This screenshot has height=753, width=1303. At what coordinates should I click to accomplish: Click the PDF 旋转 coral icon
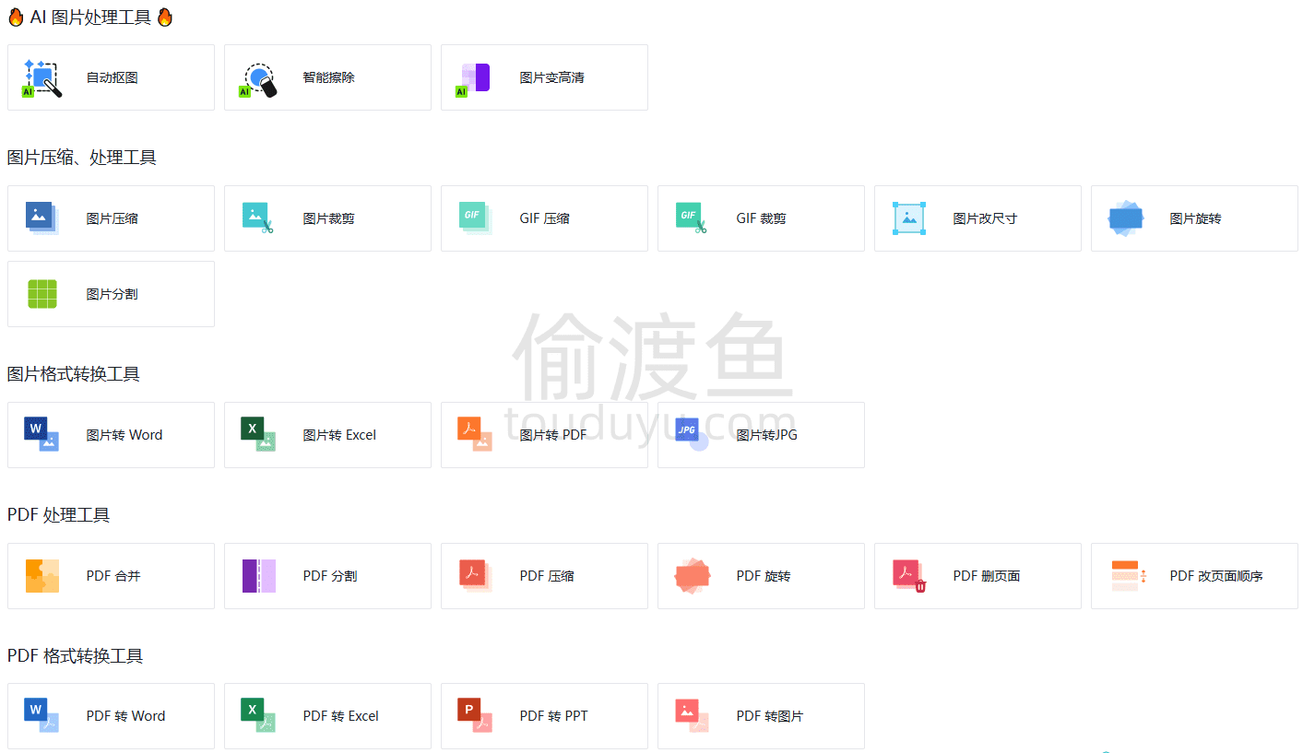click(692, 576)
